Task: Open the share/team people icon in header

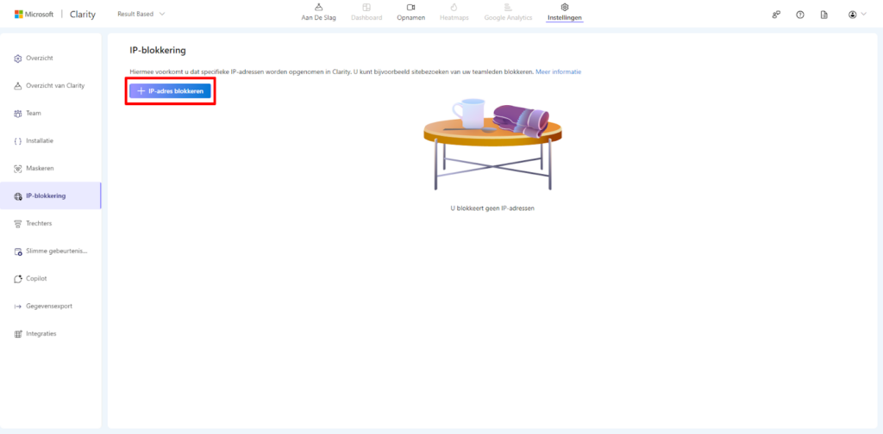Action: (776, 15)
